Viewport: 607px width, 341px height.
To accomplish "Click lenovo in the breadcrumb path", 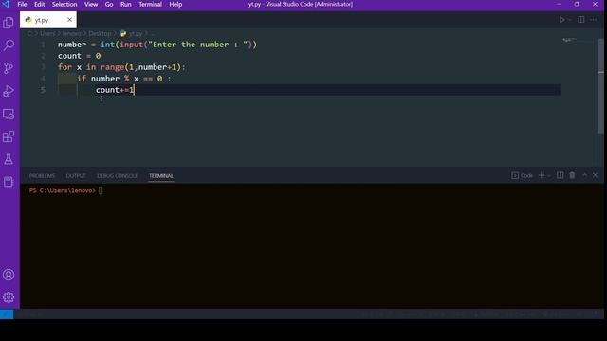I will click(72, 34).
